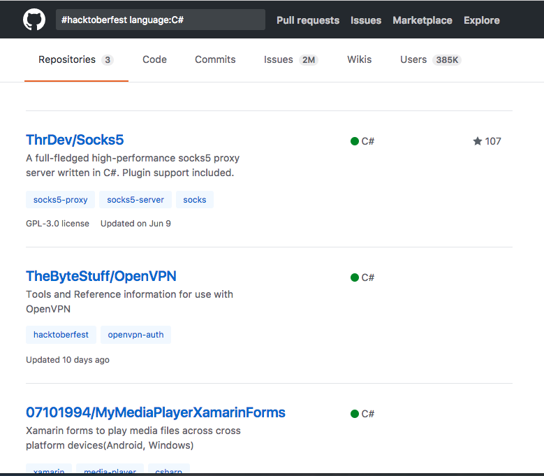Click the OpenVPN description 'Tools and Reference information'
The width and height of the screenshot is (544, 476).
(129, 301)
